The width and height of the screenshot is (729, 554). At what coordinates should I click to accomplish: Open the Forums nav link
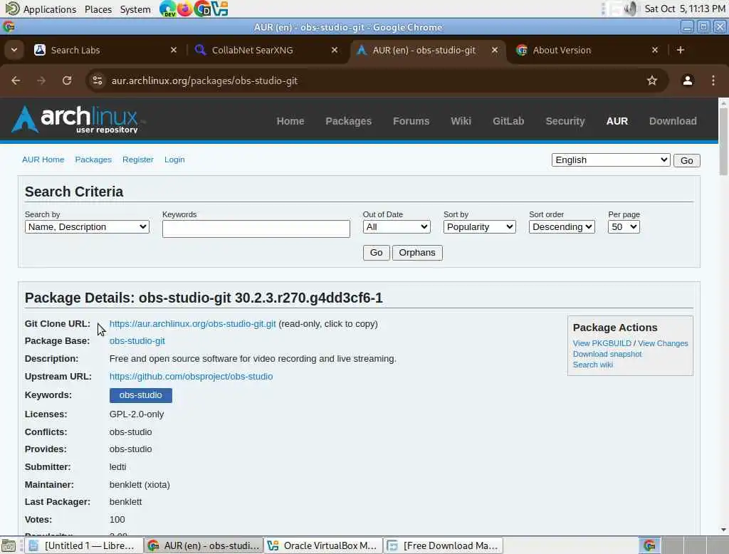coord(411,121)
